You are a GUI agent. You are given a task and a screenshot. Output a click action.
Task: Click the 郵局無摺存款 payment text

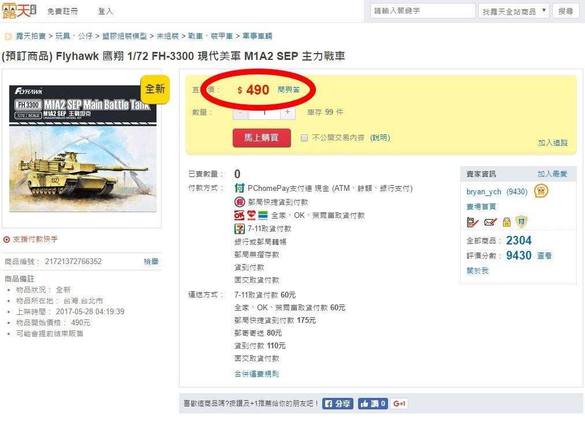pyautogui.click(x=256, y=255)
